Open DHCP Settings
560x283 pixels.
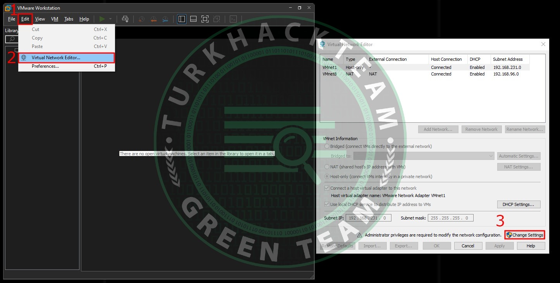(519, 204)
